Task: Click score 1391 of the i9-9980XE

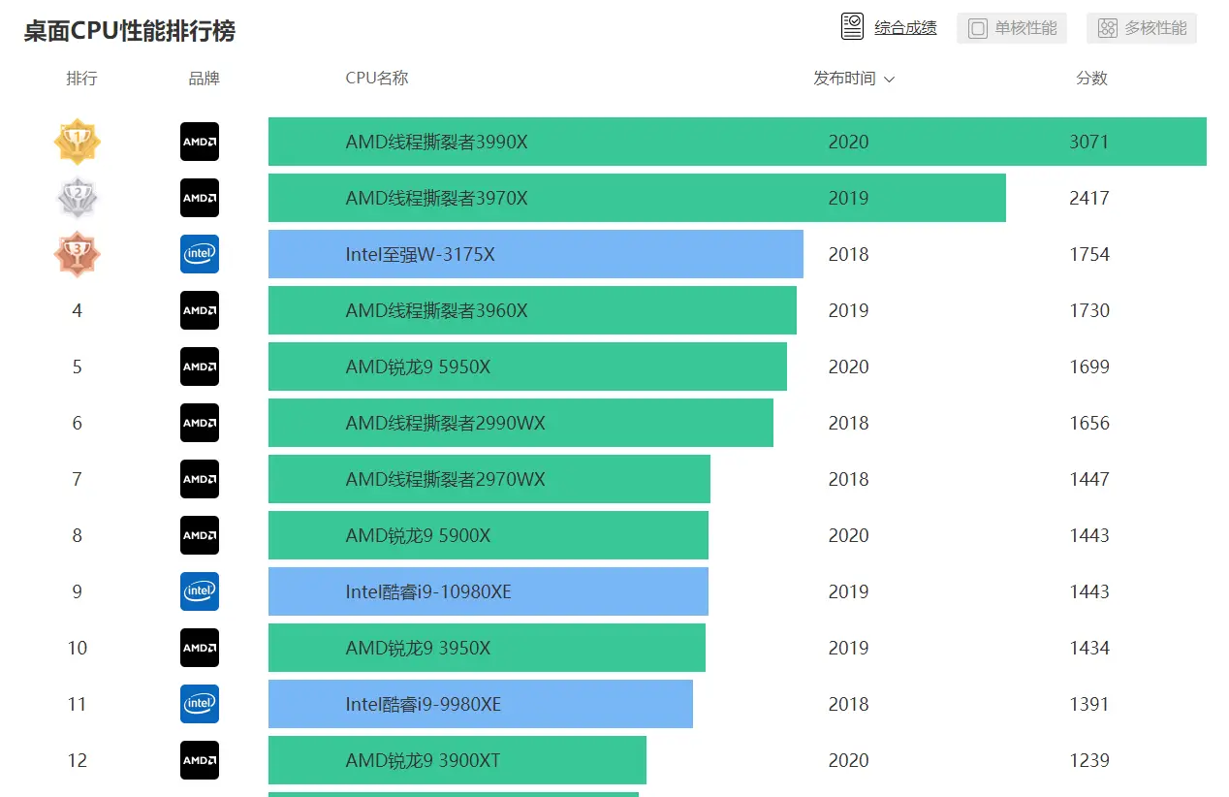Action: point(1089,704)
